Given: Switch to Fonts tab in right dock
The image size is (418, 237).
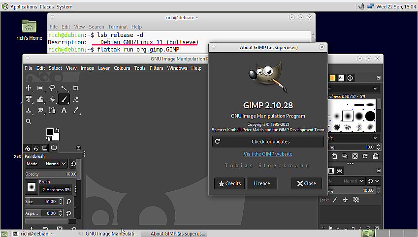Looking at the screenshot, I should coord(341,78).
